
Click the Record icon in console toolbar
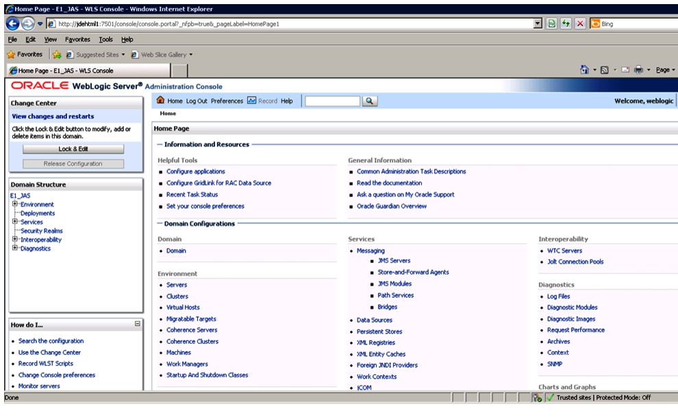251,100
